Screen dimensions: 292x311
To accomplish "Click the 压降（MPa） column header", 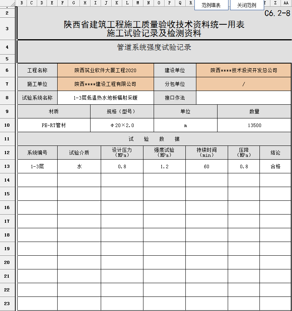I will click(x=244, y=153).
